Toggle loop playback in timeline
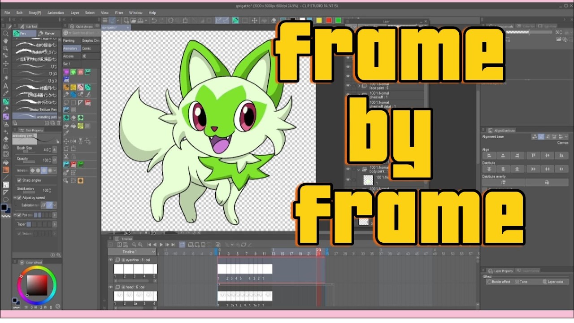 point(182,244)
